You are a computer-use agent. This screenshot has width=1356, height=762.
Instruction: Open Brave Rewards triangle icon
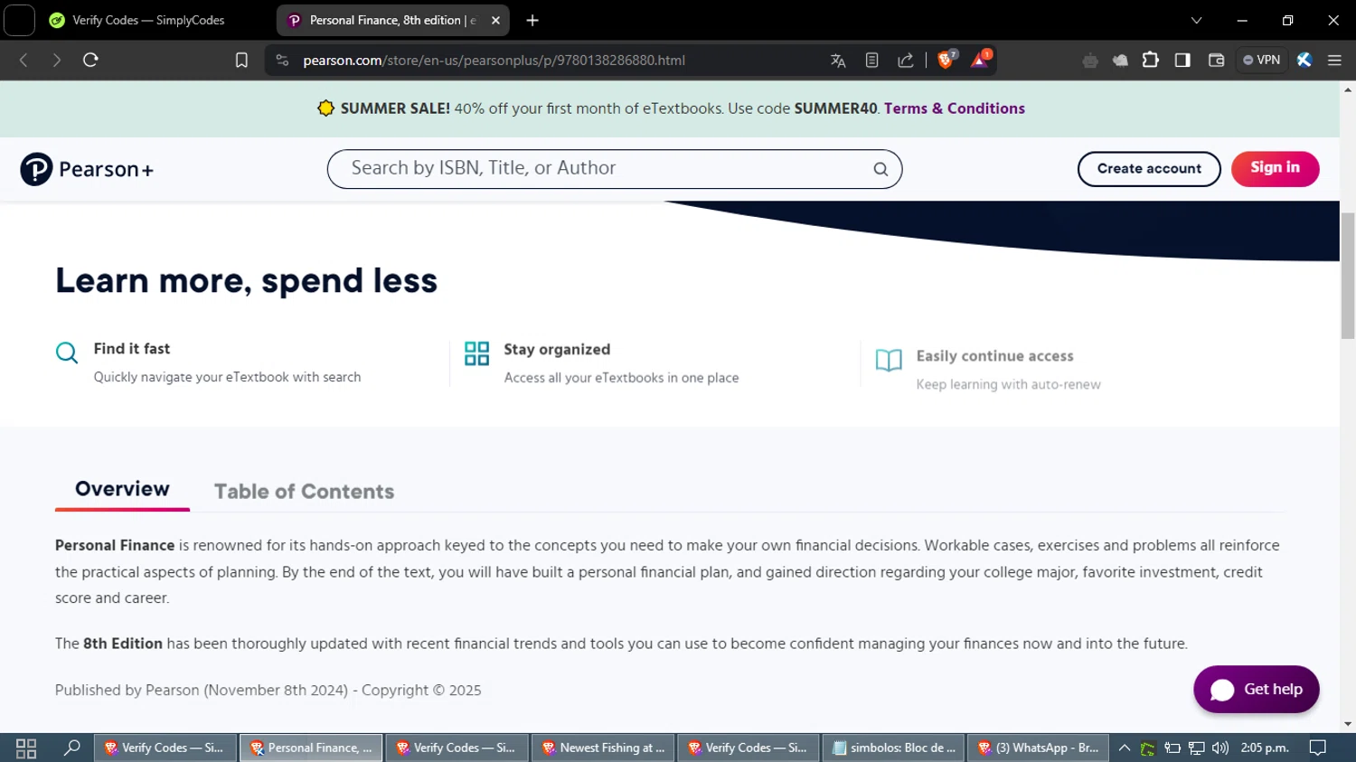981,60
